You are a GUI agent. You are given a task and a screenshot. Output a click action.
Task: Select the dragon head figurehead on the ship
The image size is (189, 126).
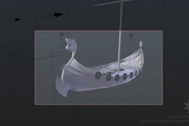point(71,45)
